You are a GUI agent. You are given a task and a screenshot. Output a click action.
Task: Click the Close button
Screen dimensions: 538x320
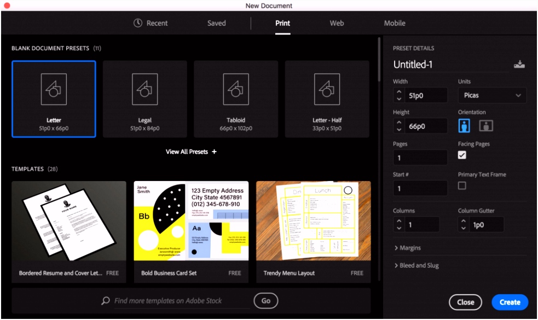coord(466,302)
